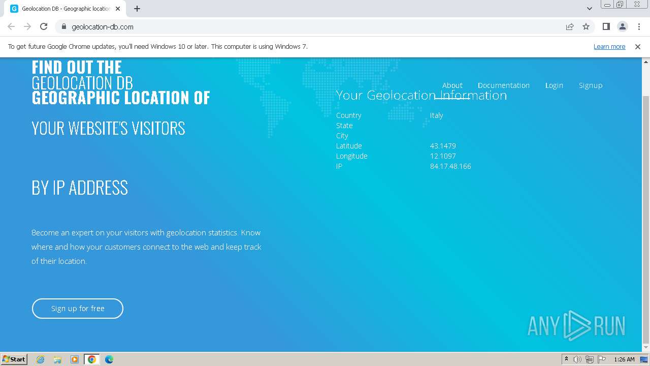Select the IP value 84.17.48.166
The width and height of the screenshot is (650, 366).
point(450,166)
